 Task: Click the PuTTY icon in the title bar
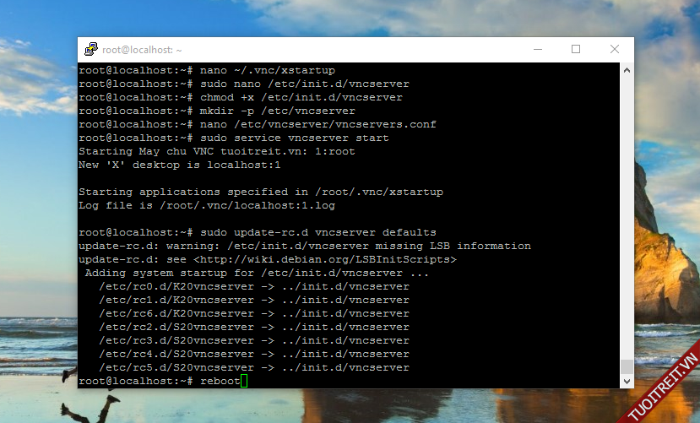pyautogui.click(x=90, y=50)
